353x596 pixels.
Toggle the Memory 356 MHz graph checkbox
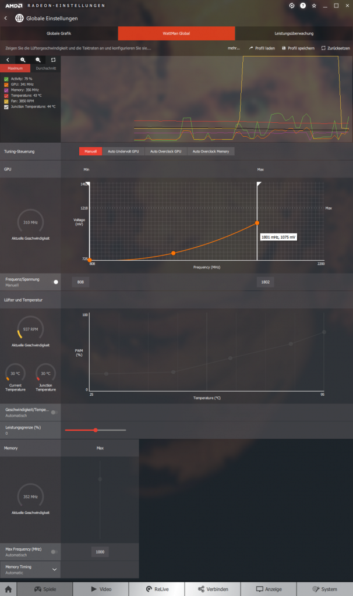(6, 90)
